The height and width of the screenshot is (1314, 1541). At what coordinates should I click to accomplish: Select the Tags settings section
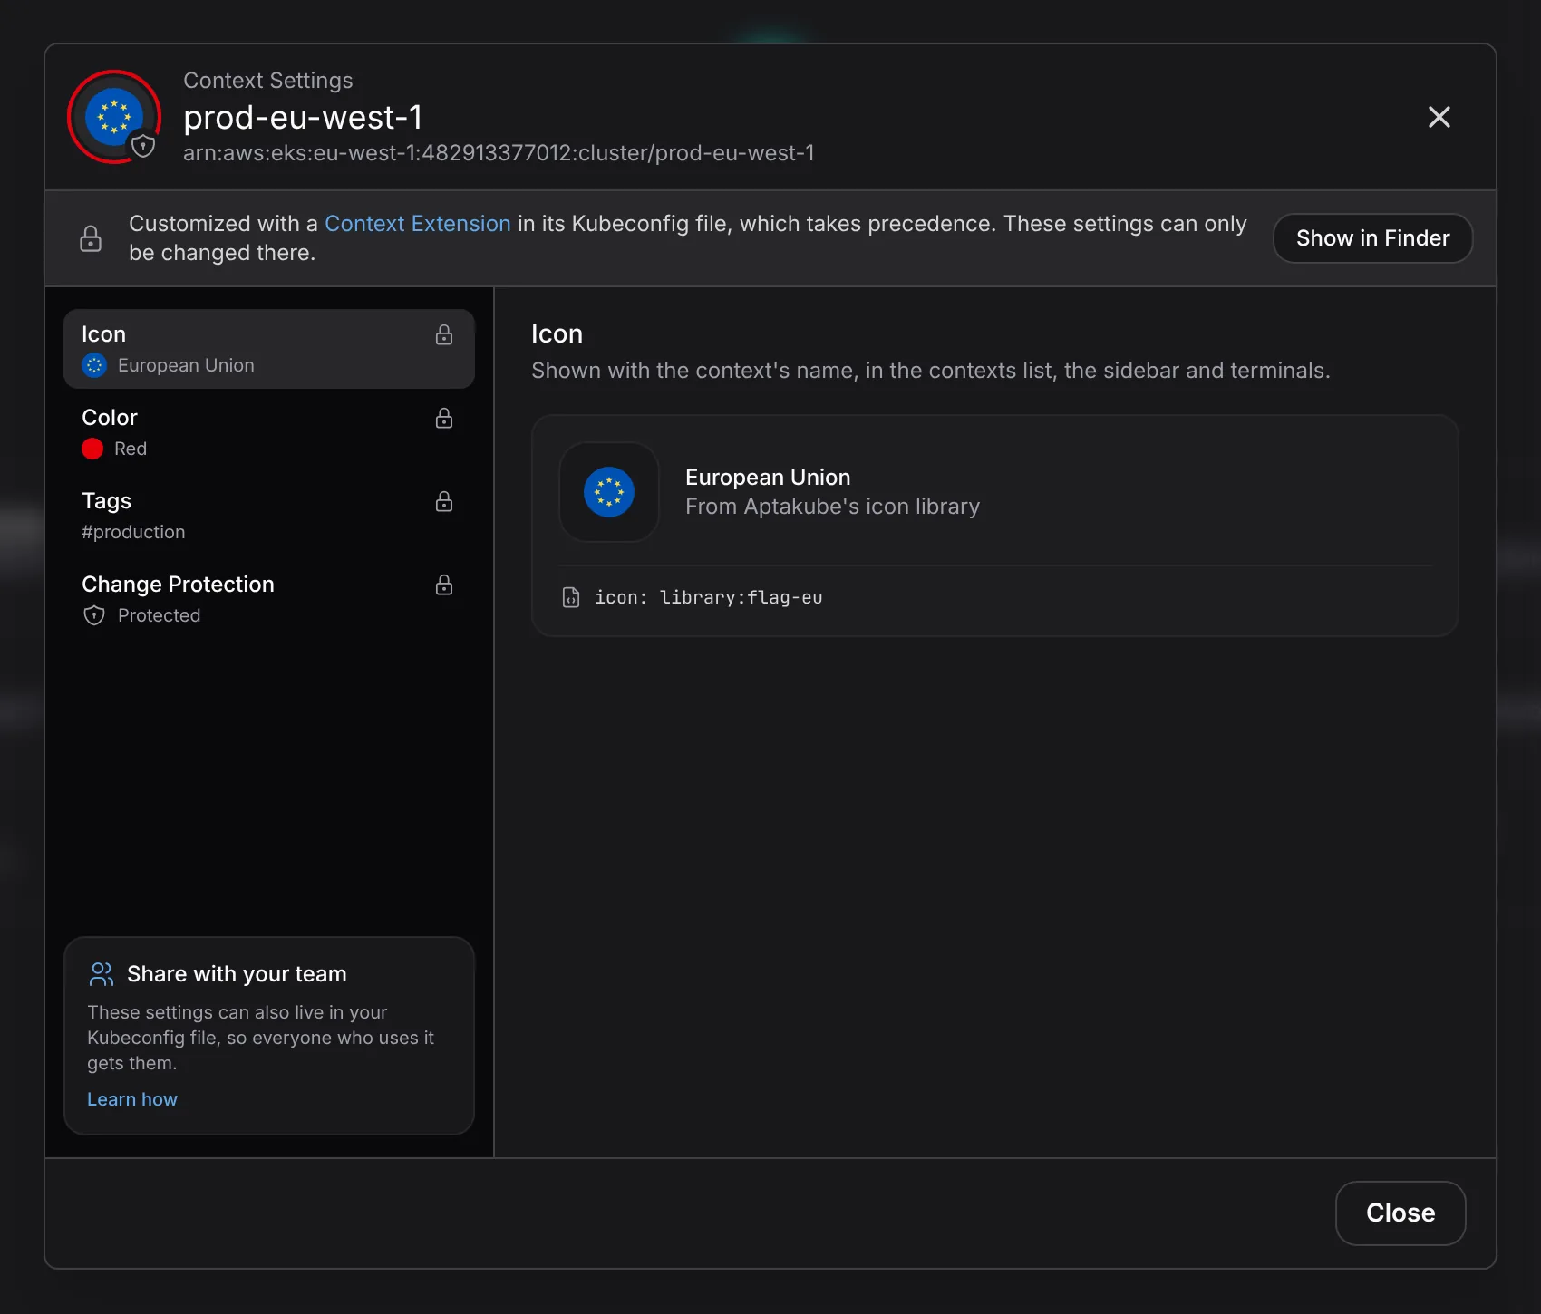click(x=269, y=516)
